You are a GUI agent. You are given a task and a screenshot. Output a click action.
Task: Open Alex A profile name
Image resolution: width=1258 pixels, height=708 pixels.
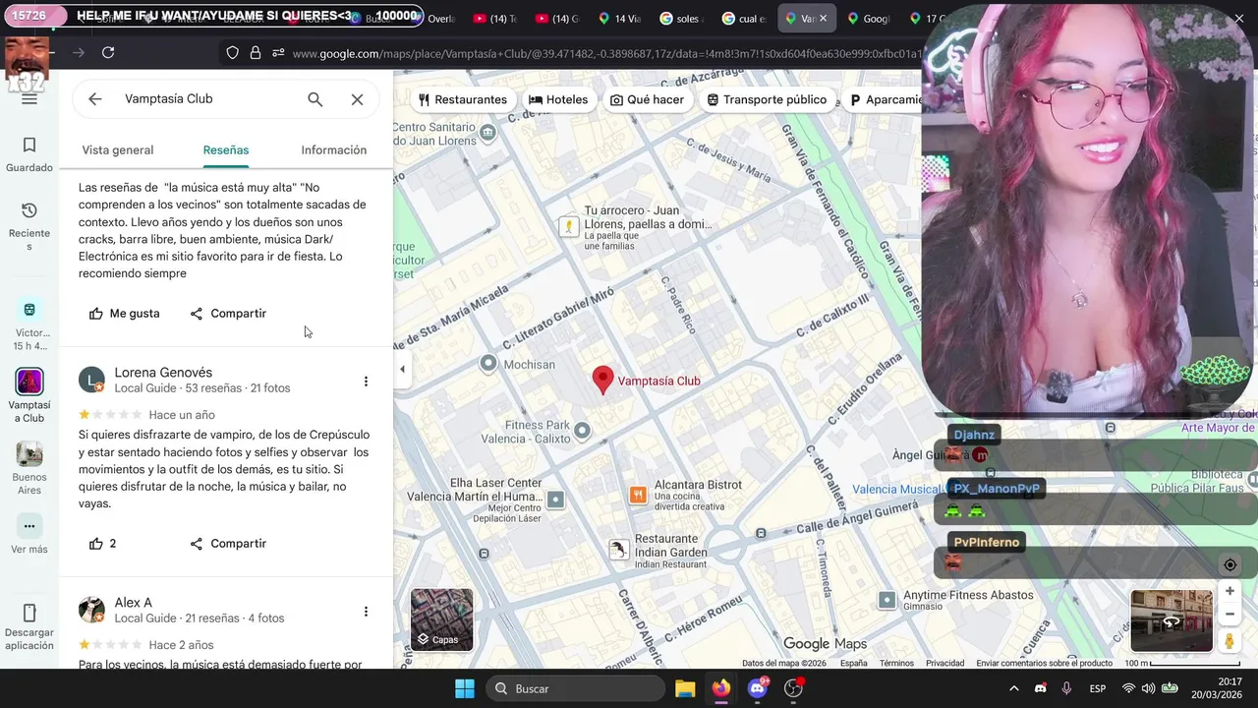tap(133, 603)
